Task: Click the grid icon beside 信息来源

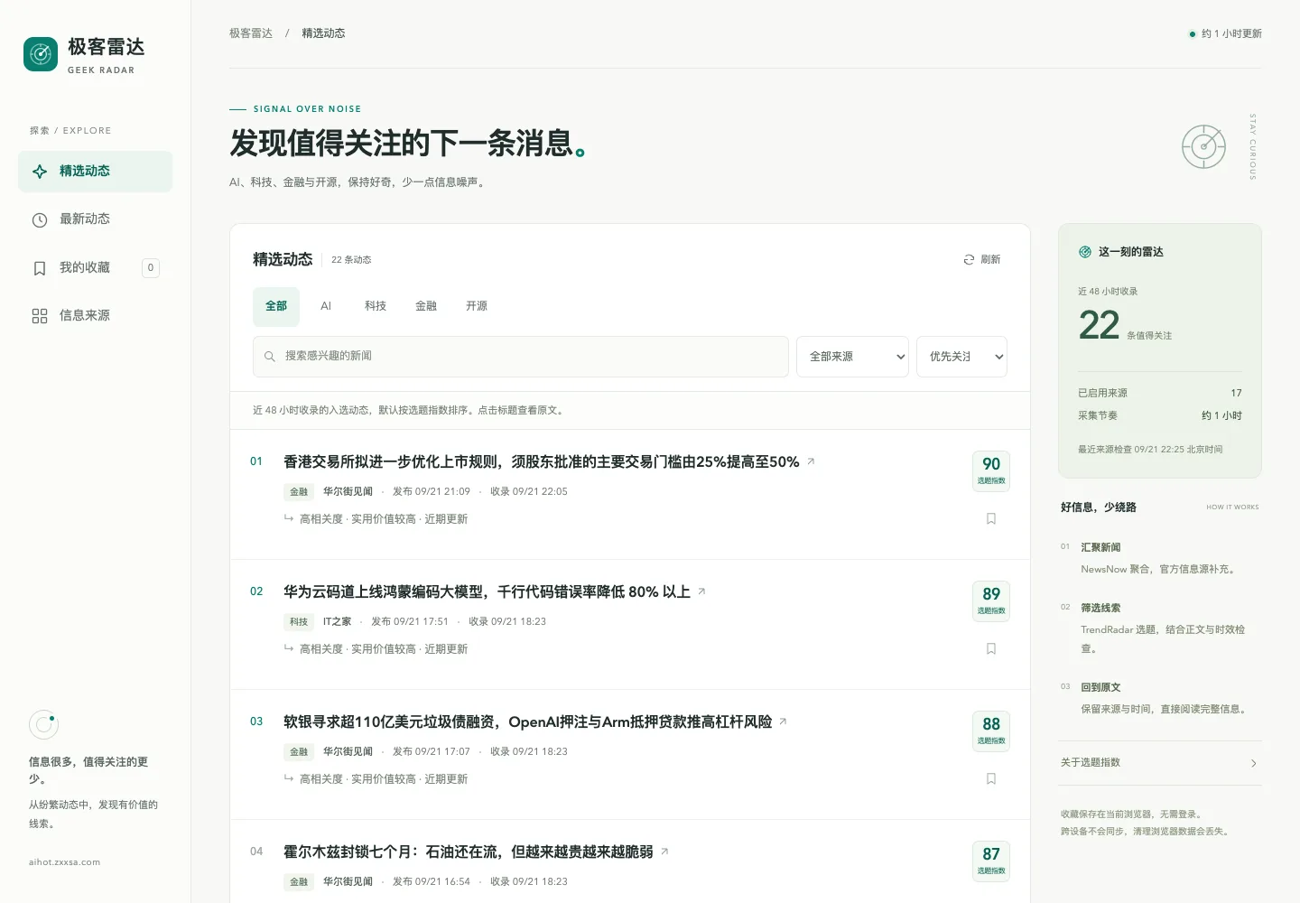Action: 40,316
